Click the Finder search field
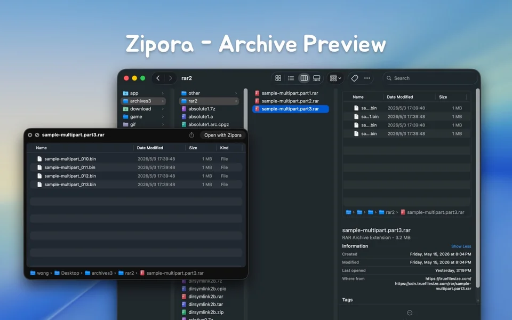Viewport: 512px width, 320px height. tap(430, 78)
